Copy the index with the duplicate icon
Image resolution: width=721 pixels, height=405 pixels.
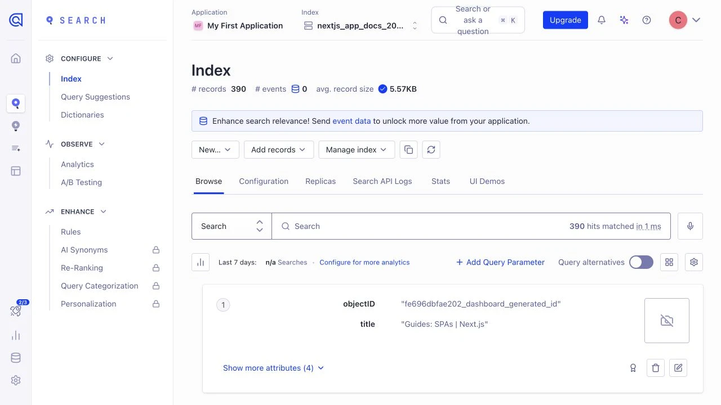pyautogui.click(x=409, y=150)
